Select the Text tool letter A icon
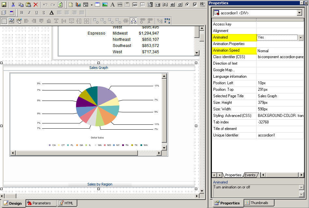This screenshot has width=309, height=208. [112, 5]
